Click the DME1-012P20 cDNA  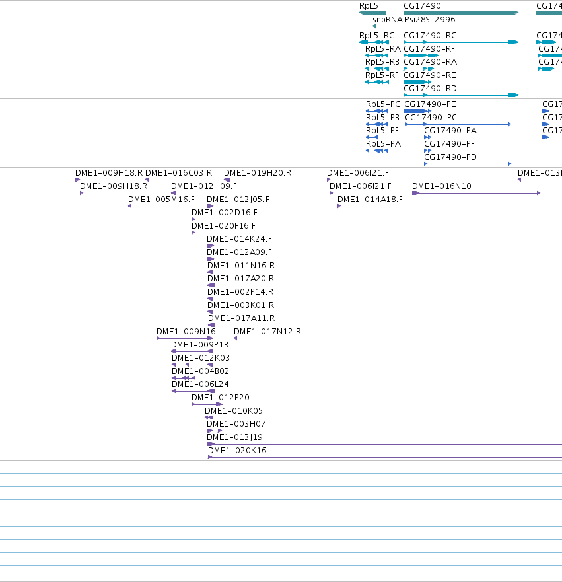click(x=207, y=404)
